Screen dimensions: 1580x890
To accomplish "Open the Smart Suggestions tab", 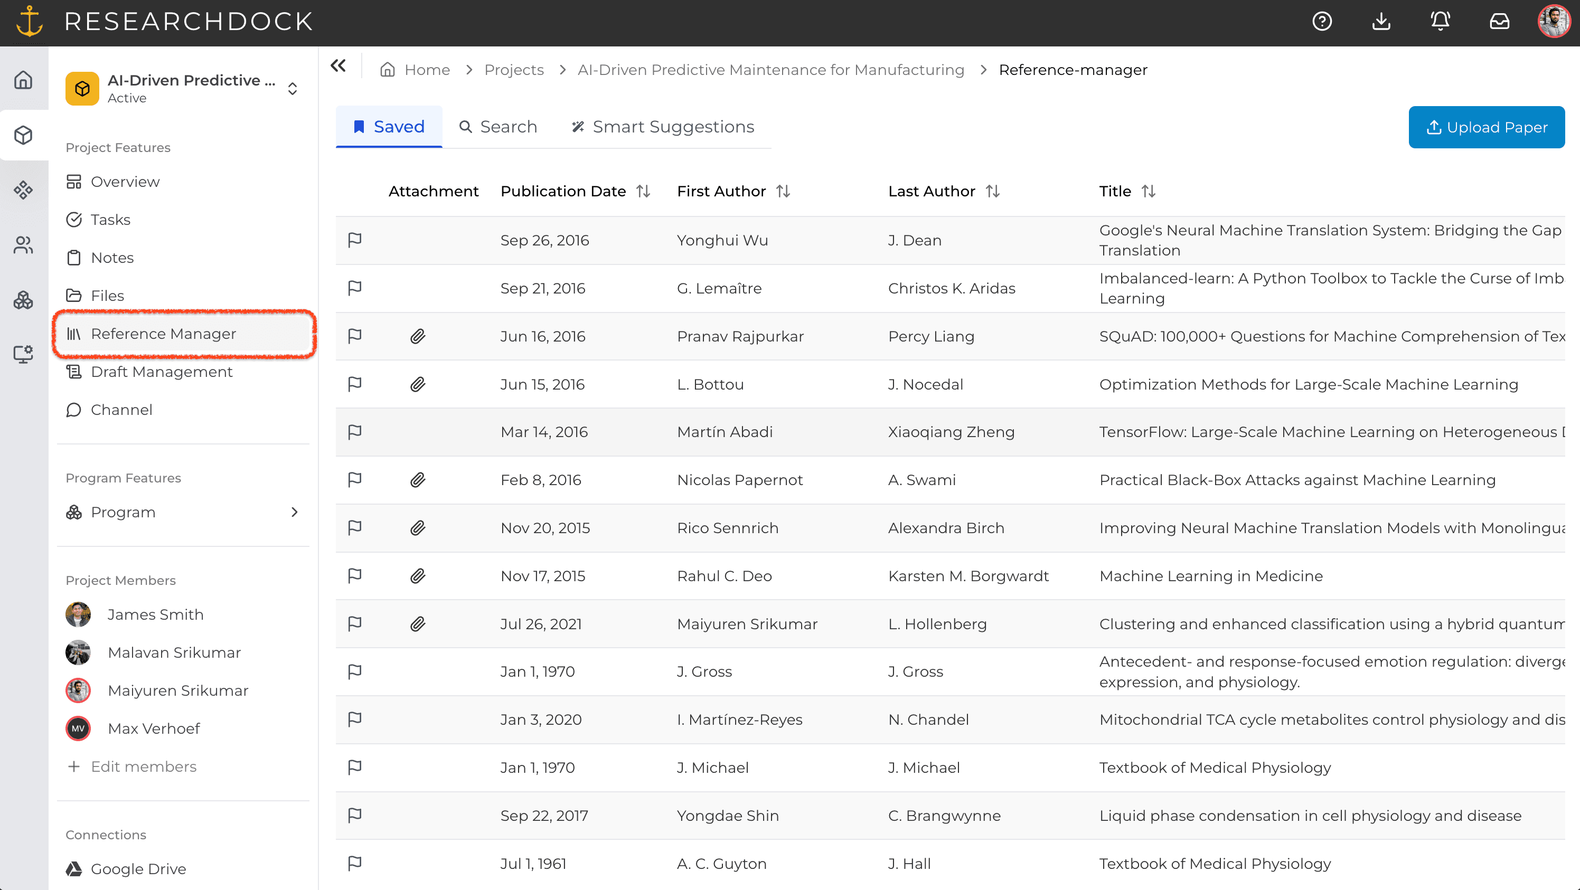I will coord(662,127).
